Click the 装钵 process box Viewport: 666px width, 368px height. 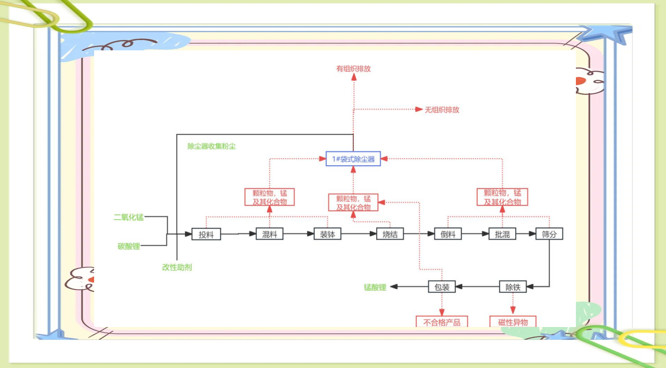pyautogui.click(x=327, y=234)
